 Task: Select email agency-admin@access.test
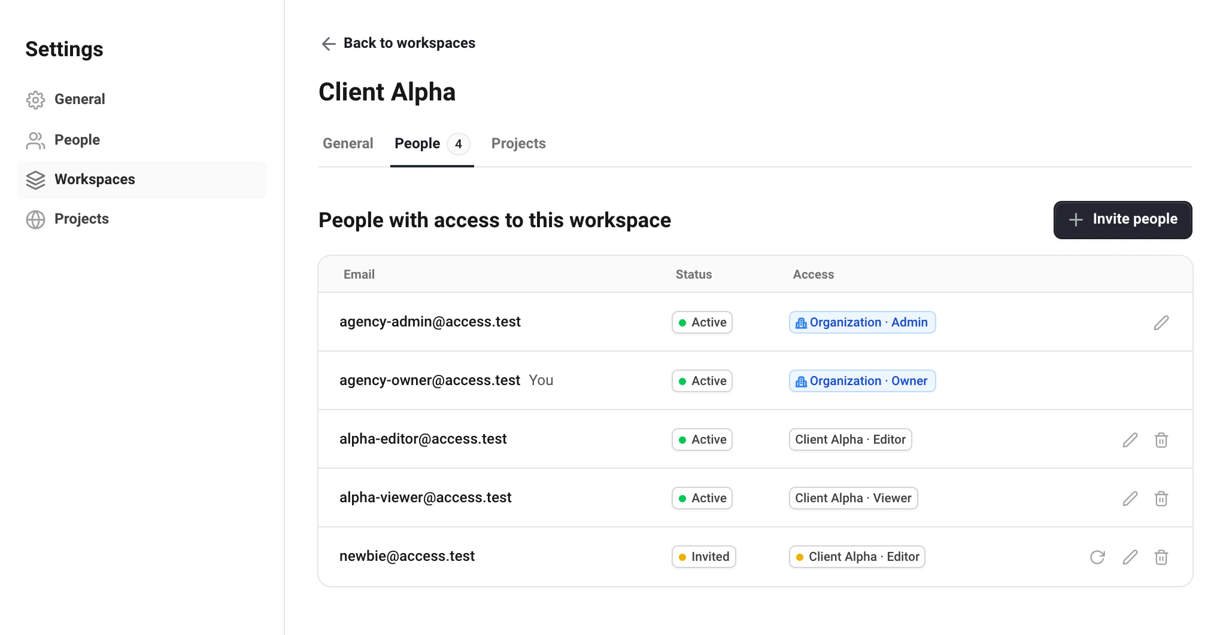click(x=430, y=322)
